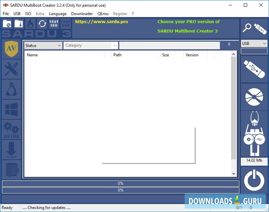Open the Utility wrench and screwdriver category
This screenshot has width=269, height=212.
(11, 69)
